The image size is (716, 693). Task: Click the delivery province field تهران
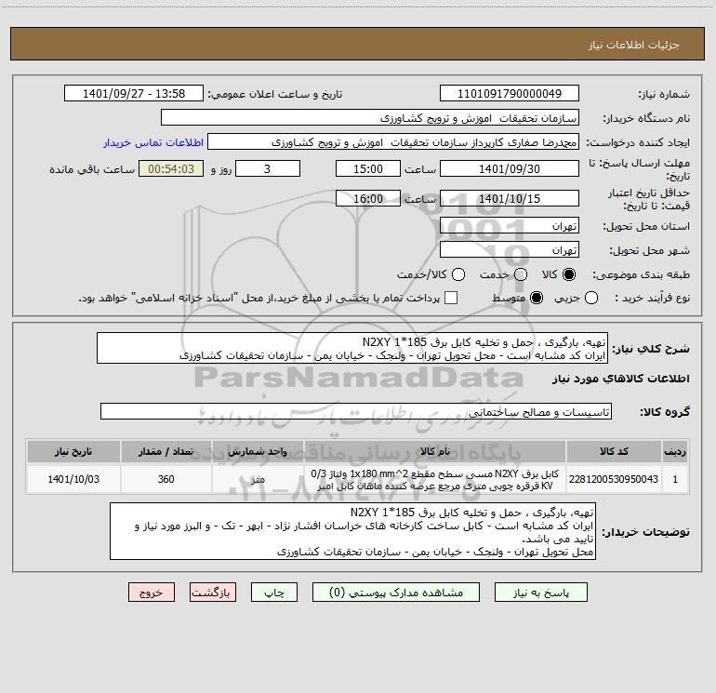[x=510, y=225]
